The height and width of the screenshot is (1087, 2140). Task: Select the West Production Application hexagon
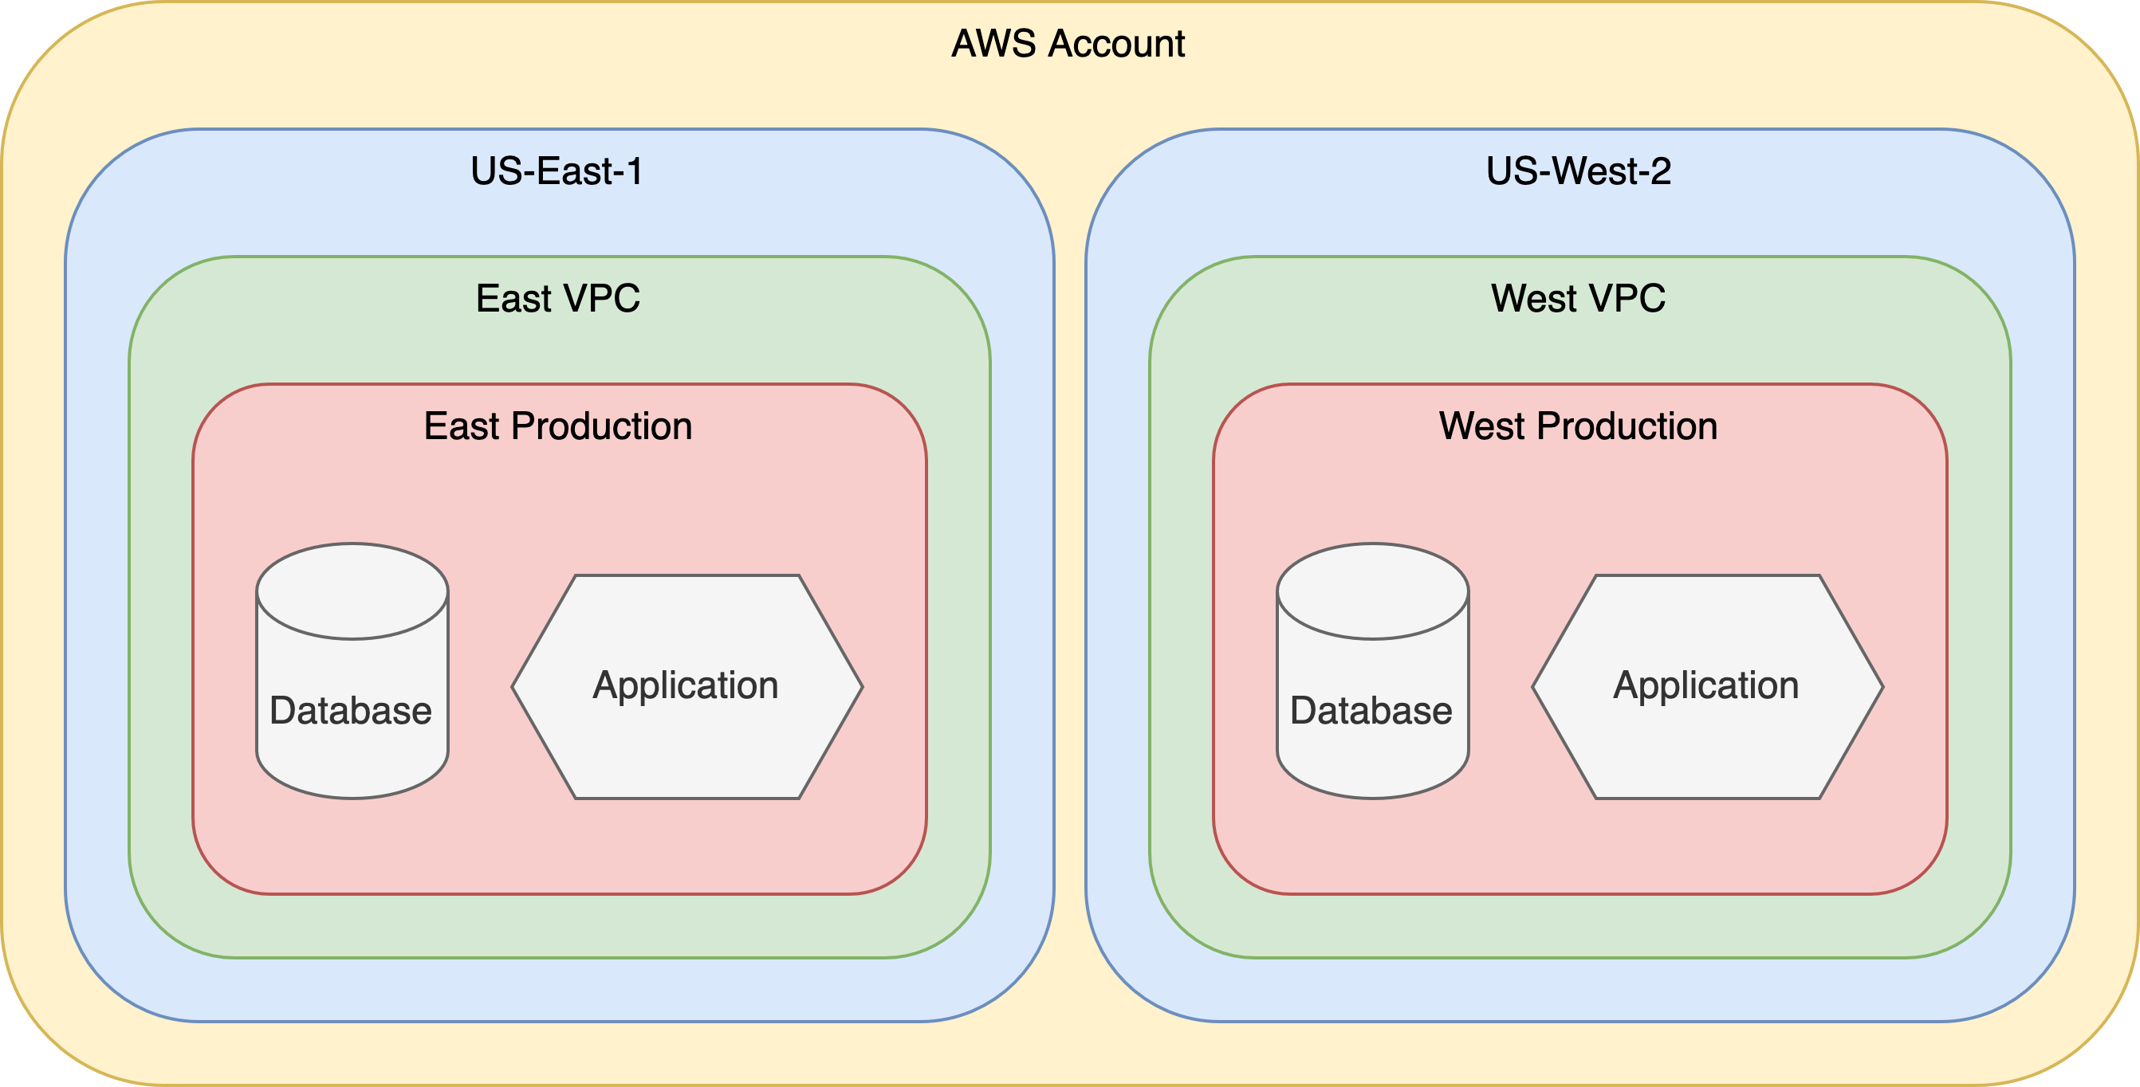[x=1707, y=687]
